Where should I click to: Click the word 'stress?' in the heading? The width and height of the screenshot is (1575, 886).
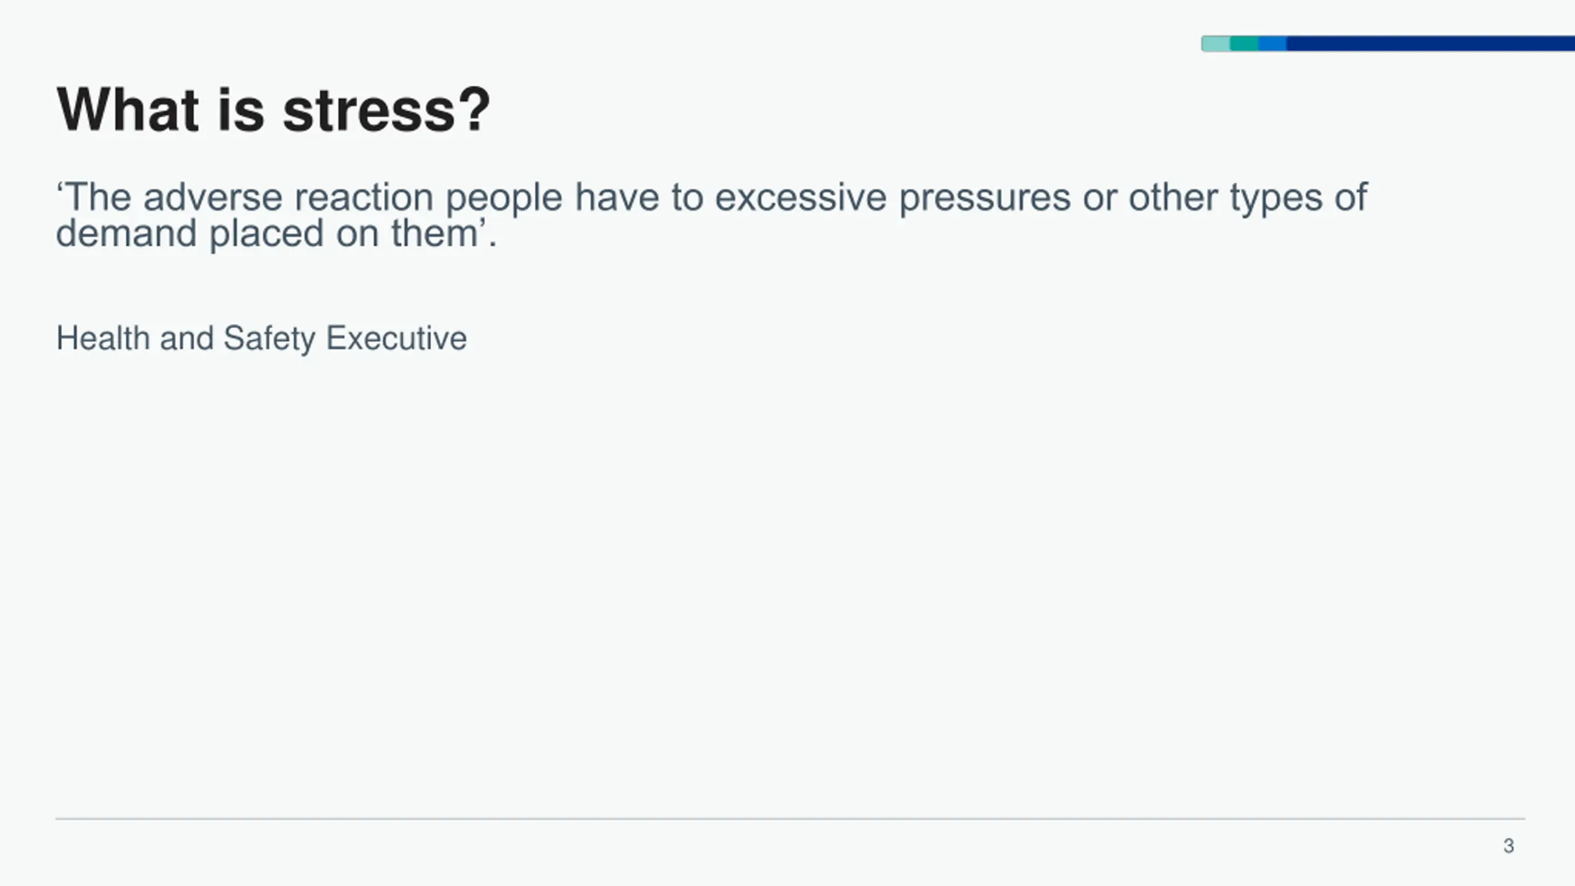tap(386, 111)
